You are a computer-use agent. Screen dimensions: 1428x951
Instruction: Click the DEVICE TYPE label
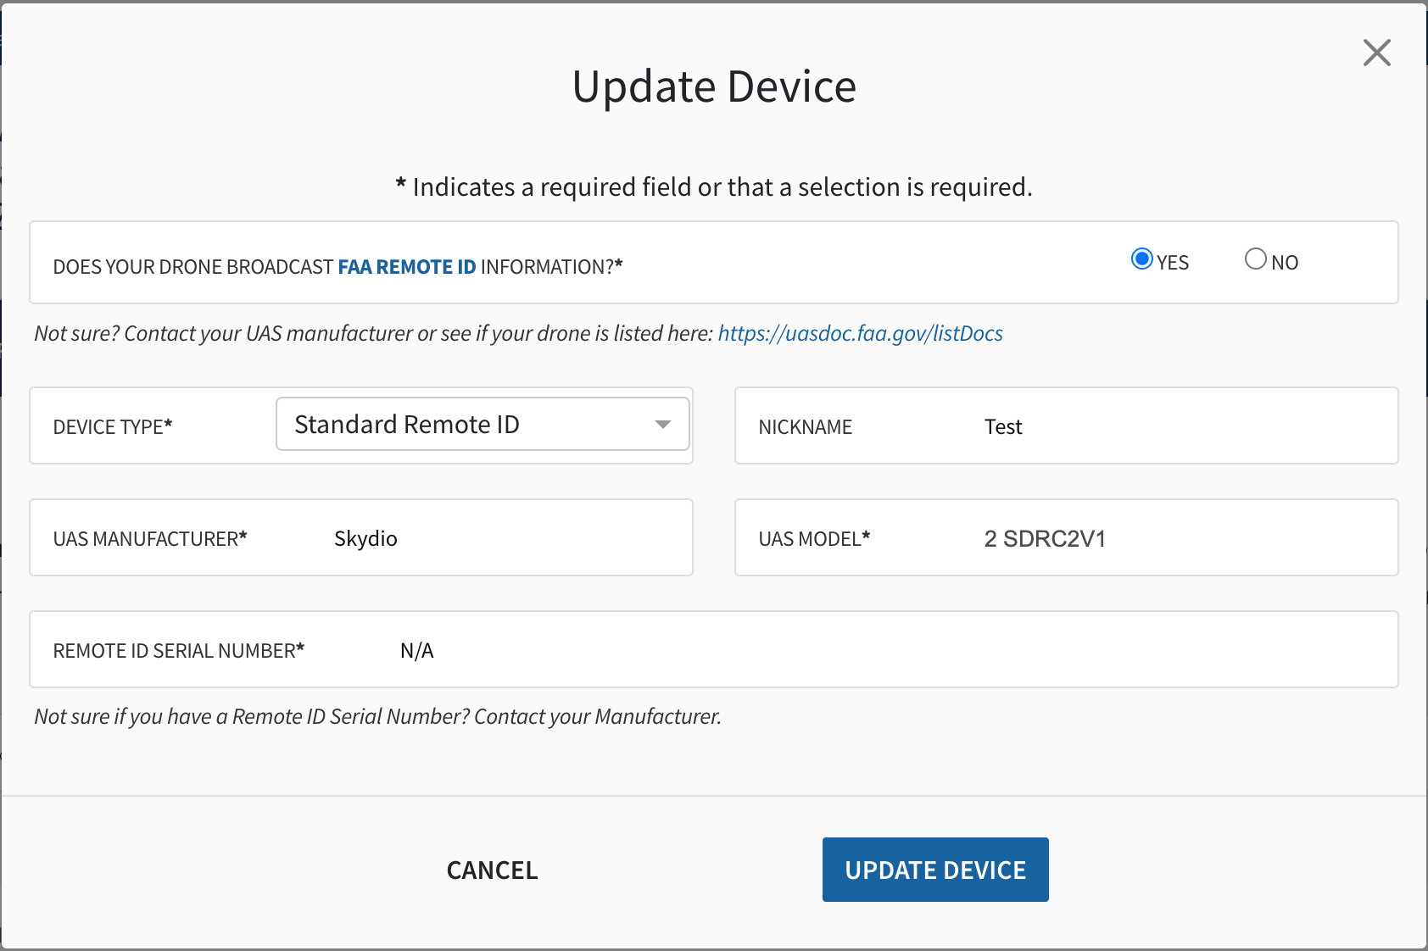click(x=113, y=427)
